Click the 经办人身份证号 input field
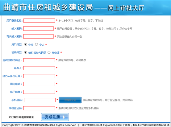 (x=39, y=76)
